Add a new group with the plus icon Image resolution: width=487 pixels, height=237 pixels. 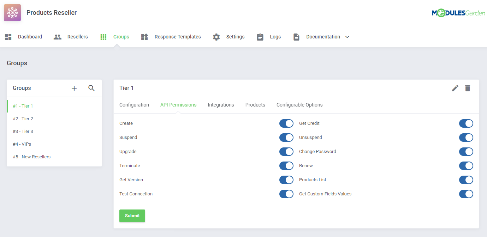[74, 88]
